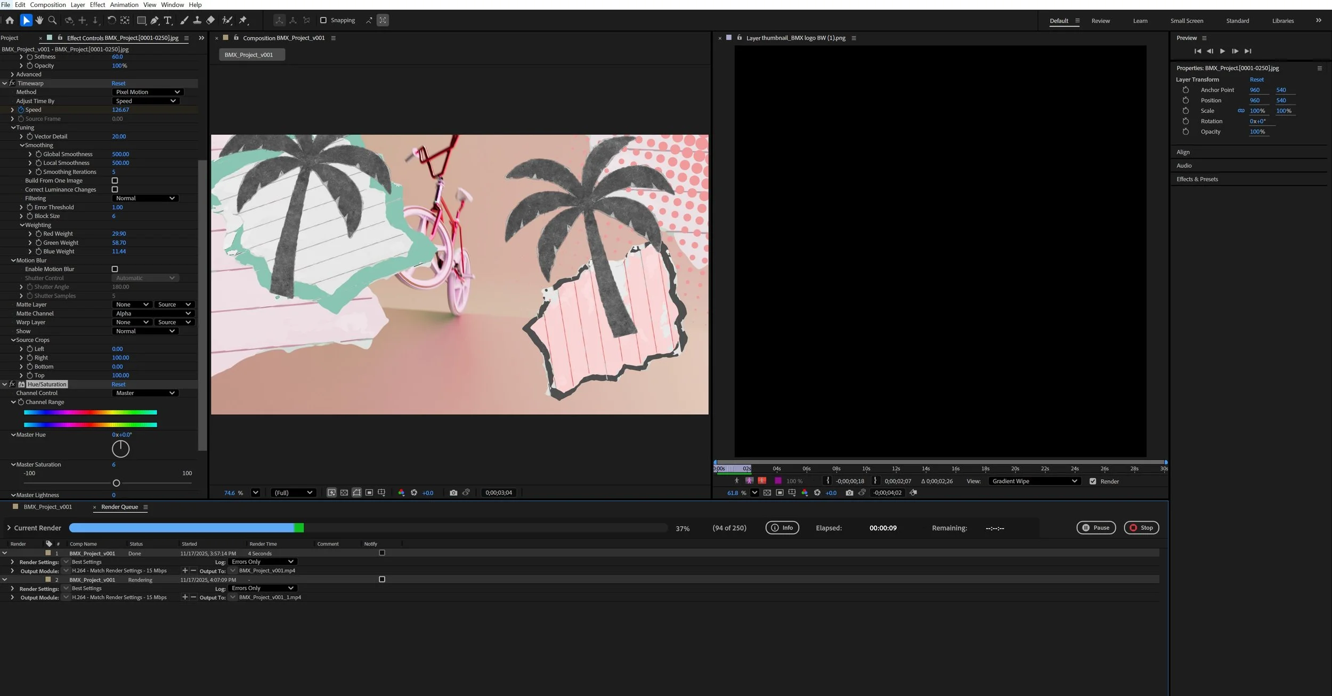Select the Puppet Pin tool
This screenshot has height=696, width=1332.
[x=243, y=20]
